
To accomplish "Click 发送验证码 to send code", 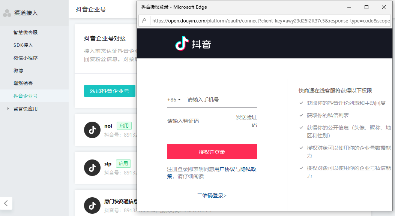I will click(x=246, y=121).
